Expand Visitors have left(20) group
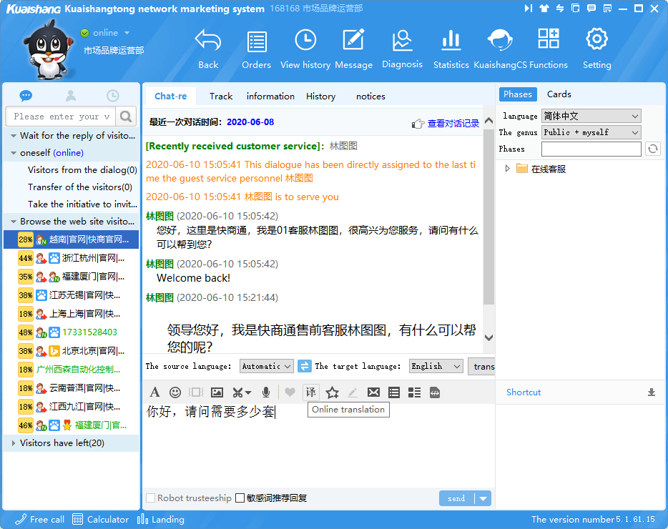The image size is (668, 529). [x=13, y=443]
